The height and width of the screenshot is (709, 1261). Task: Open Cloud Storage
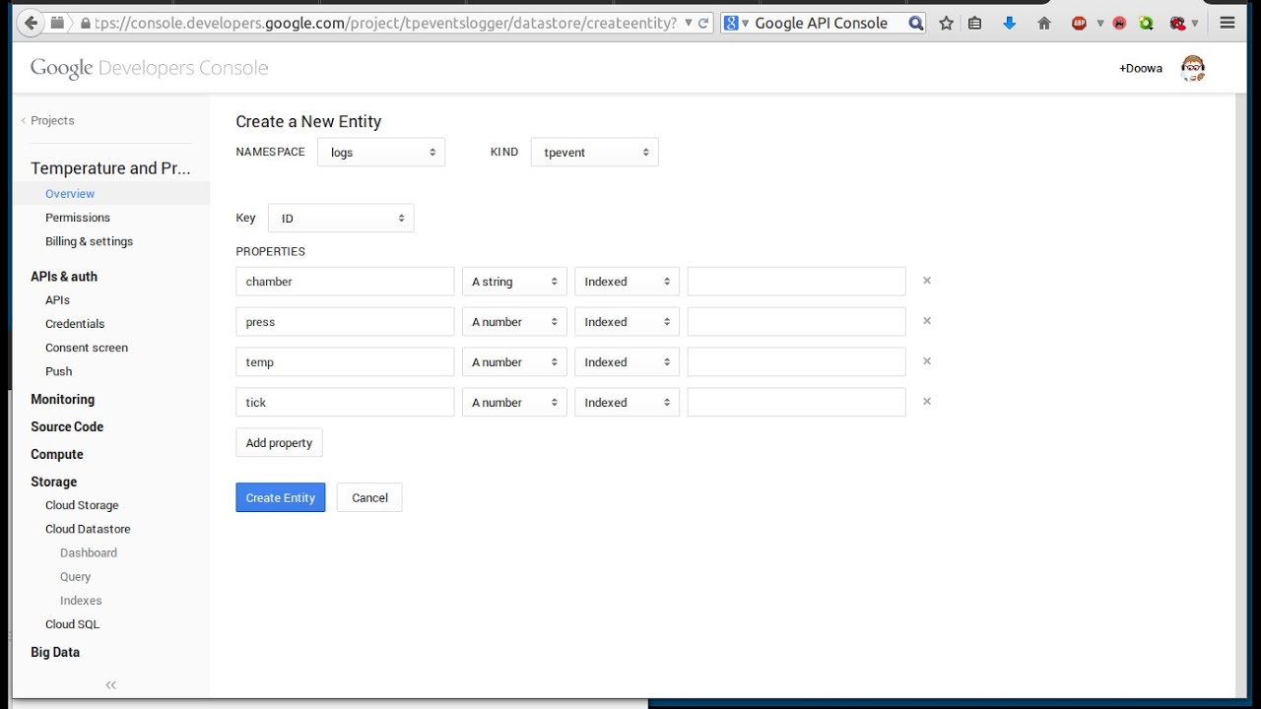82,505
